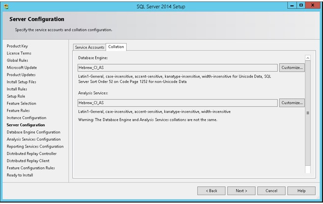Select Feature Configuration Rules step
Image resolution: width=323 pixels, height=204 pixels.
coord(31,168)
